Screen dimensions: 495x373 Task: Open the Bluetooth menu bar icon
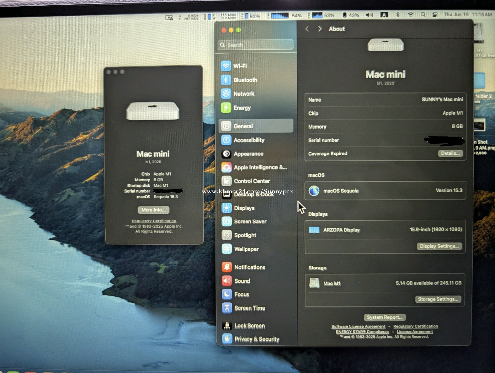pos(398,15)
